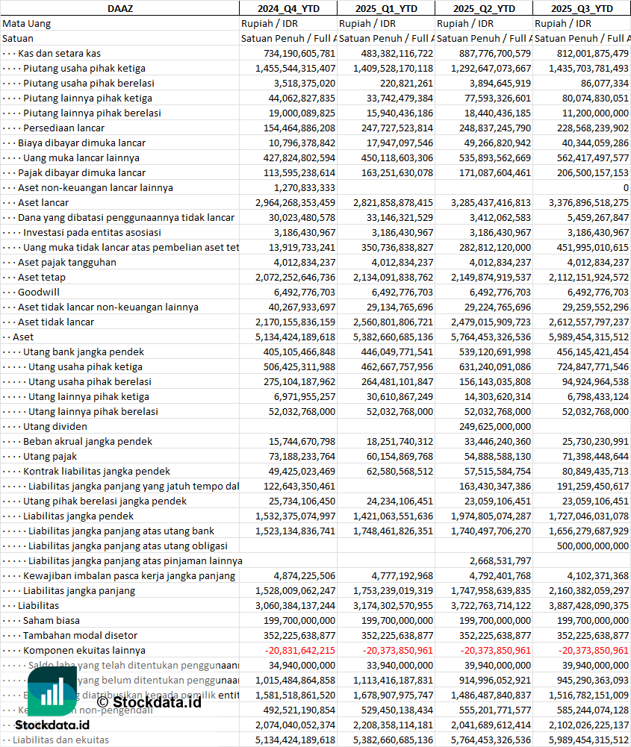The height and width of the screenshot is (747, 631).
Task: Click value 86,077,334
Action: (604, 83)
